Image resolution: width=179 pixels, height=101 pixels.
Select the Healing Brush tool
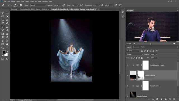point(7,23)
